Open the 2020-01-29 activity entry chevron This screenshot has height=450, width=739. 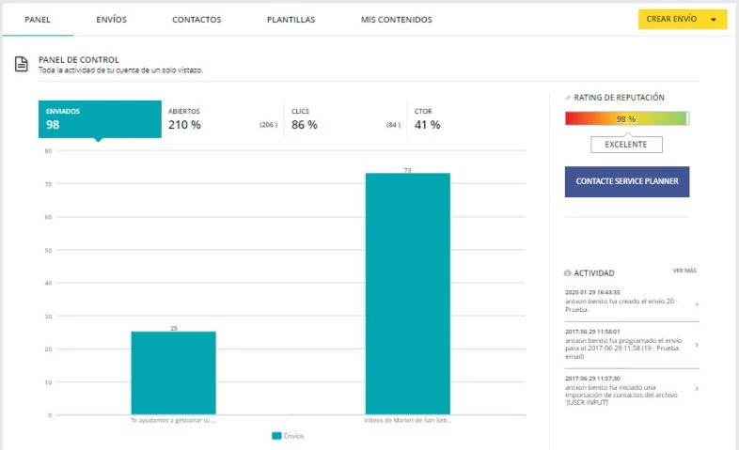[697, 304]
